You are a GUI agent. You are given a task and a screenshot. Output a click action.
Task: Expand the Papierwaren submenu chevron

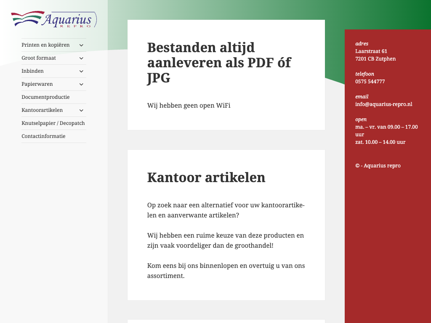(81, 84)
